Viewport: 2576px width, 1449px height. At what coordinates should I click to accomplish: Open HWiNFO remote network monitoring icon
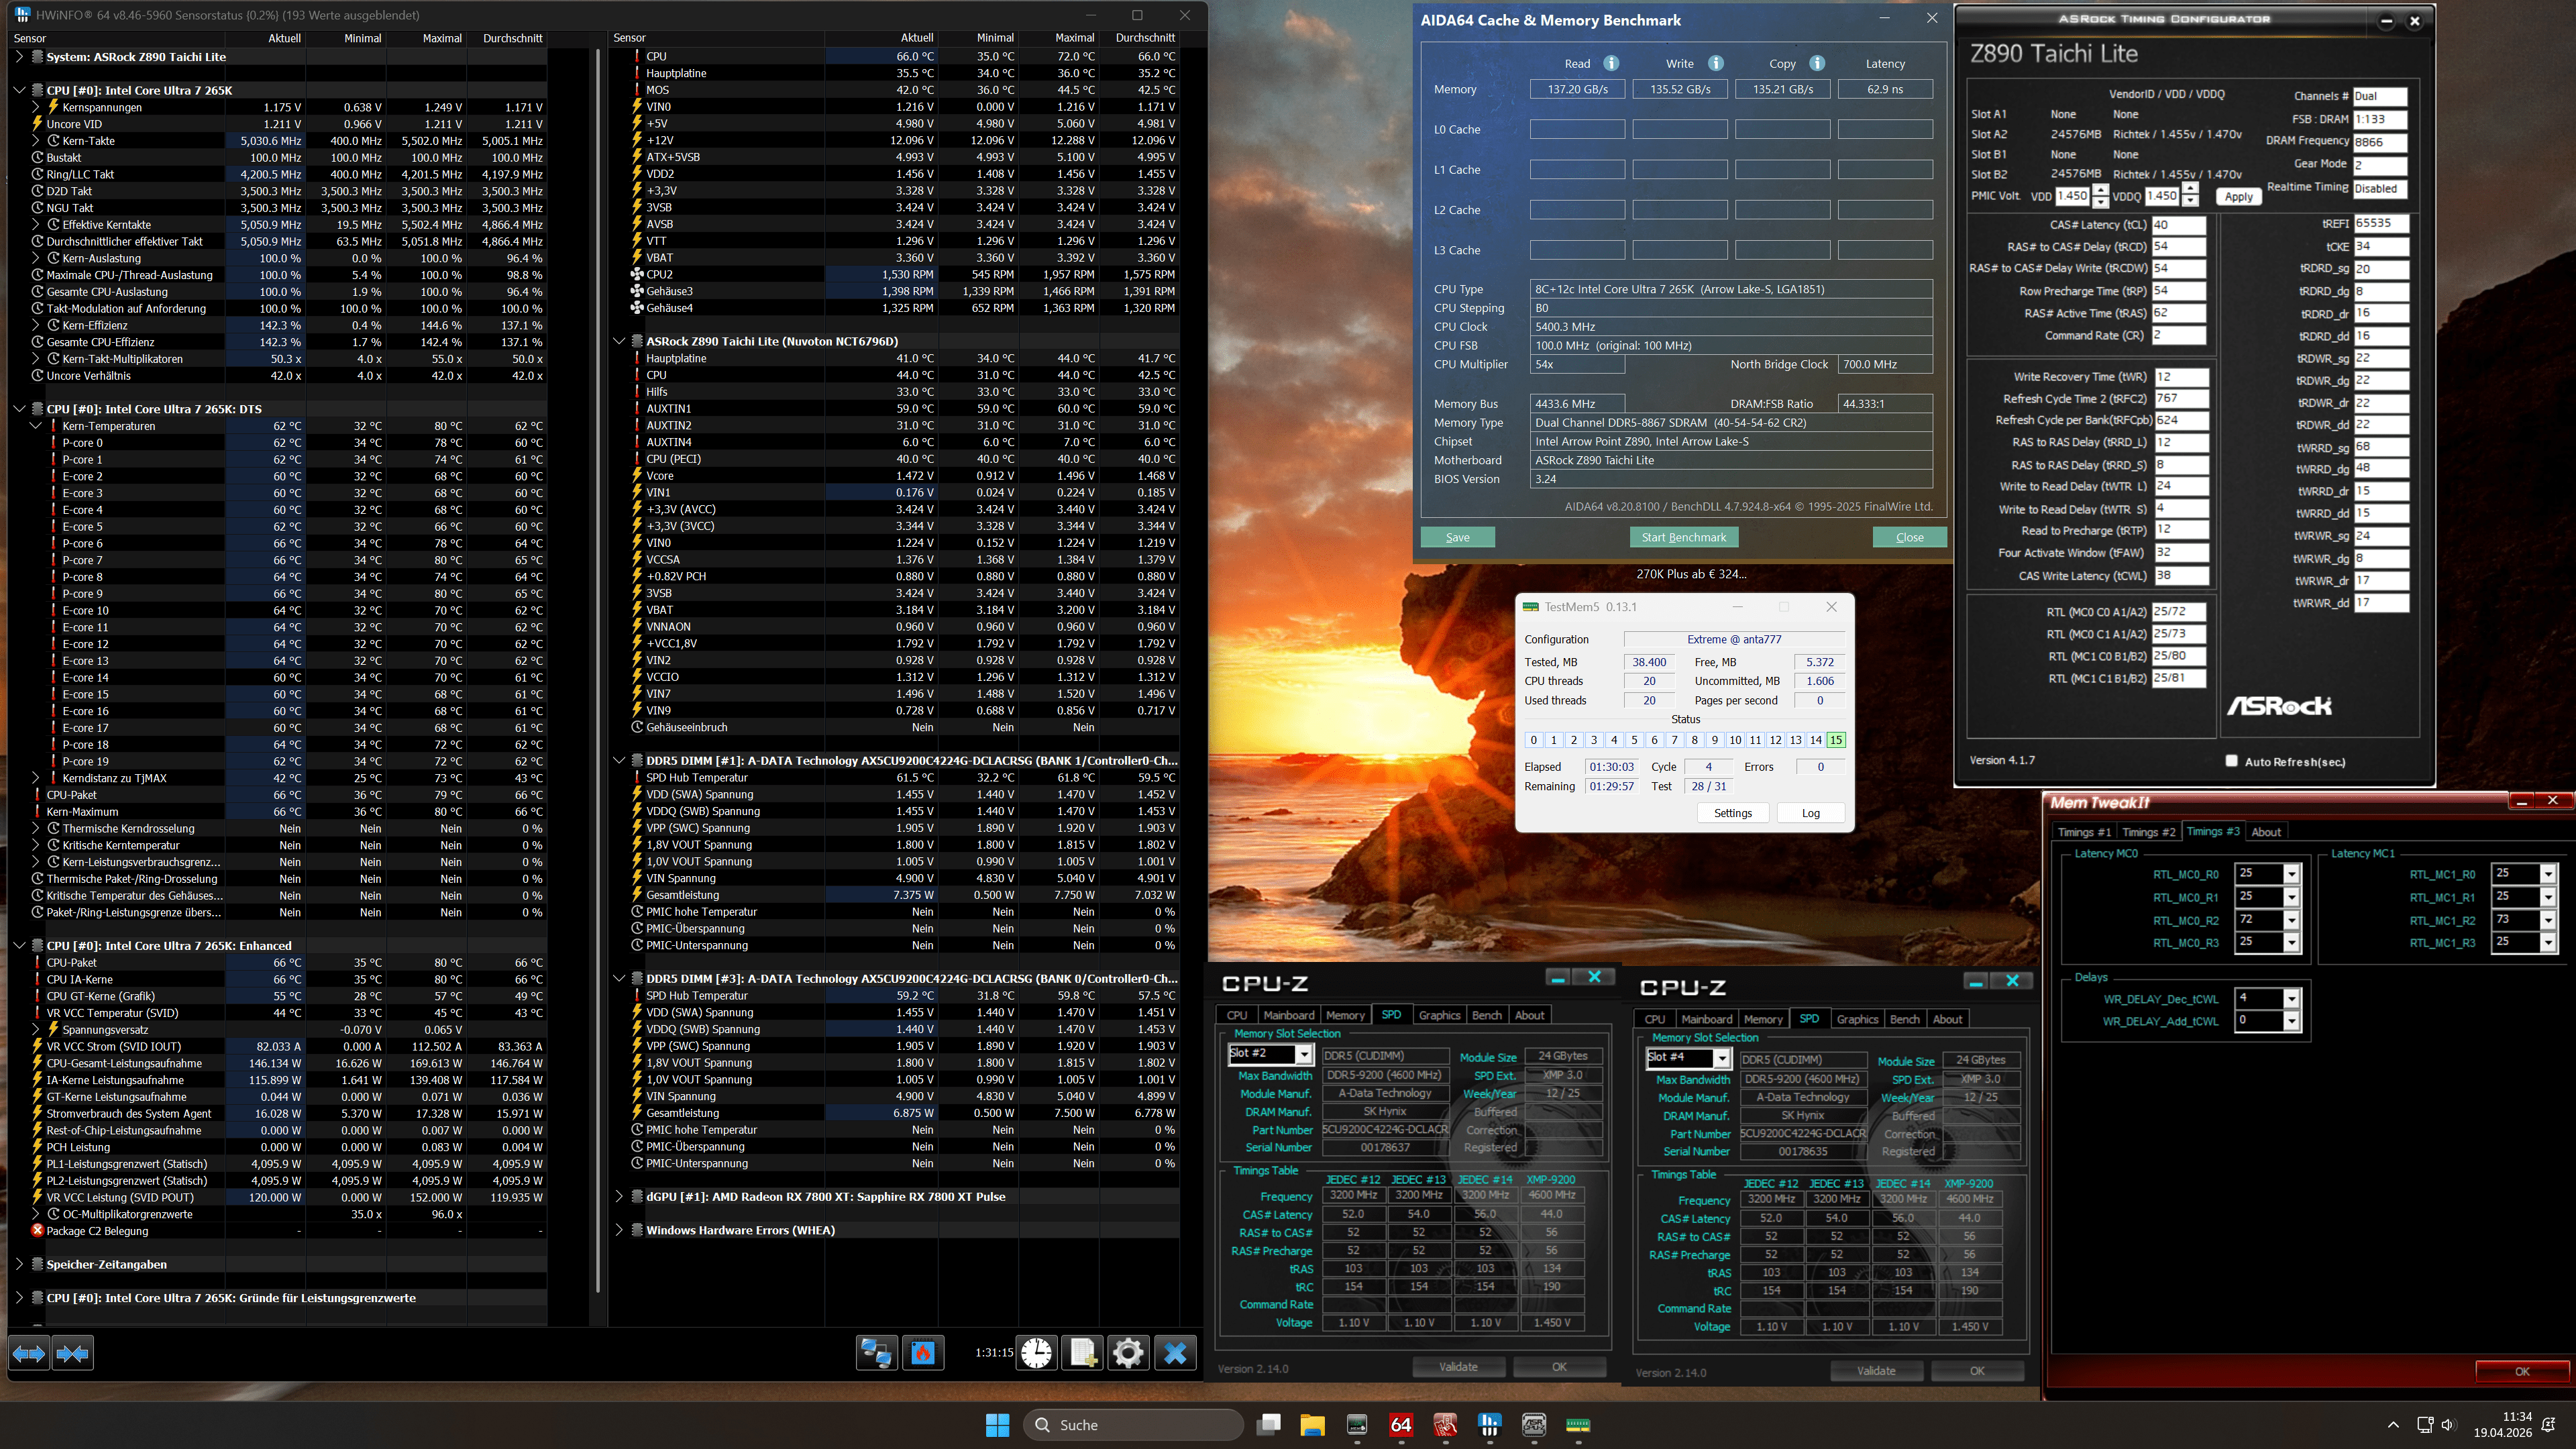click(876, 1353)
